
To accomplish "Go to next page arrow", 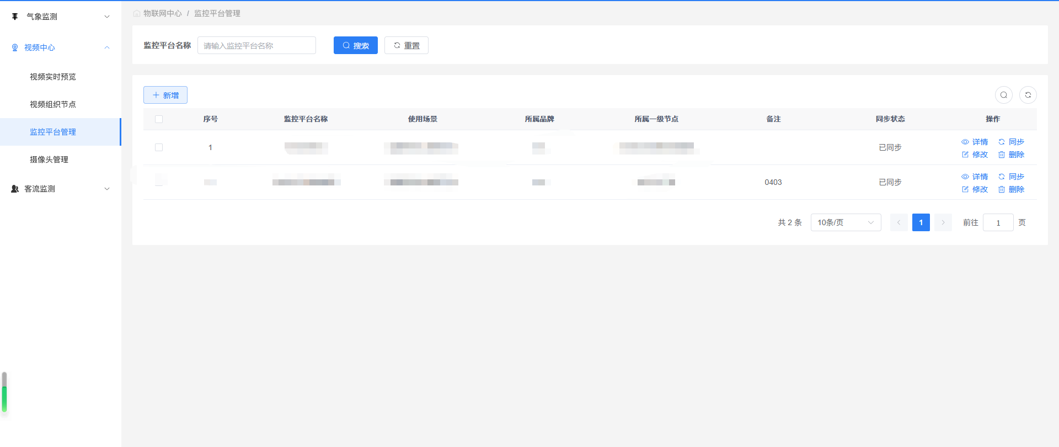I will 943,222.
